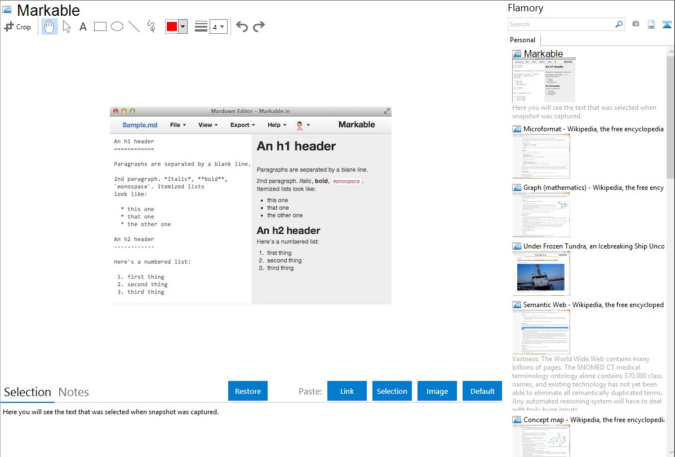
Task: Click the fullscreen icon of Markdown Editor
Action: [x=387, y=110]
